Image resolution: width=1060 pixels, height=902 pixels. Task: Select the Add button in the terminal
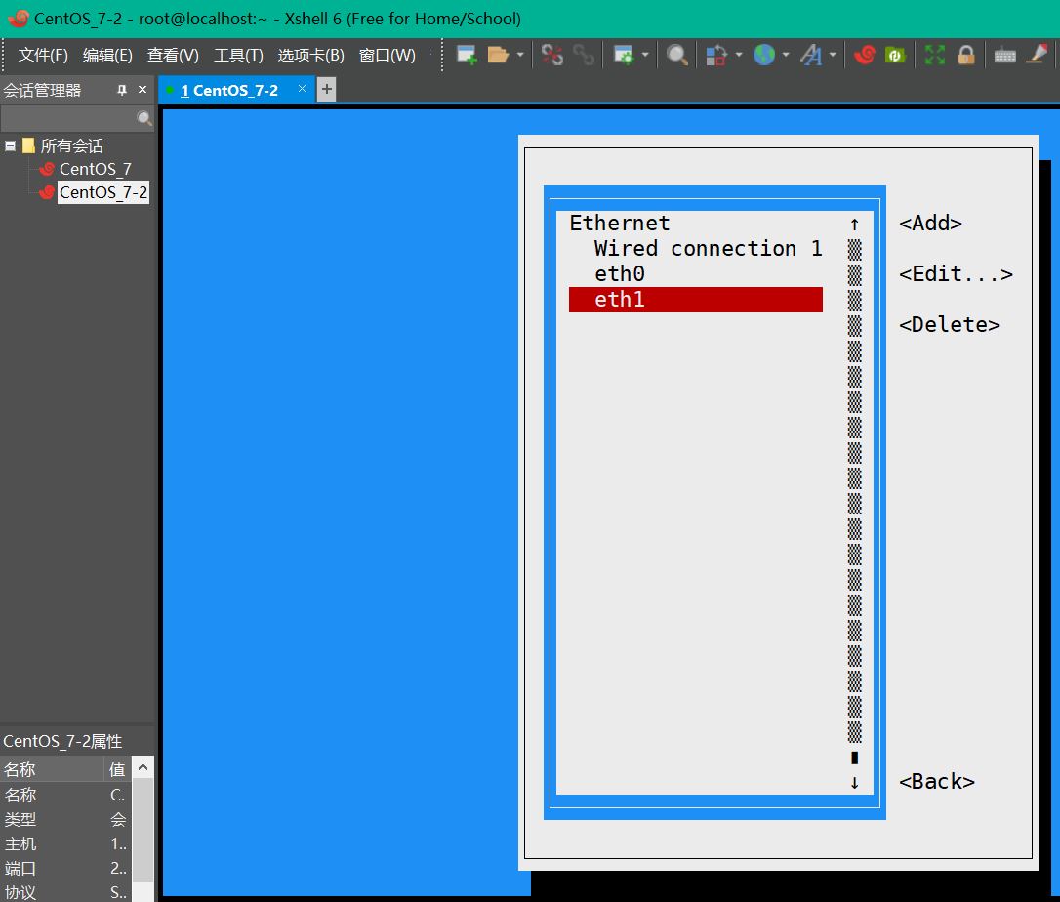click(930, 224)
